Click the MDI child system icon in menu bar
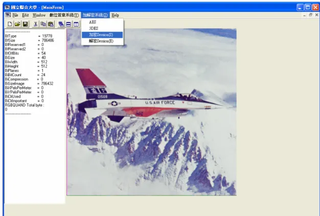Image resolution: width=320 pixels, height=216 pixels. click(x=8, y=15)
